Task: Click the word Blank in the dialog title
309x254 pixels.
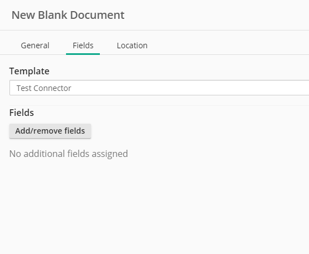Action: pos(52,15)
